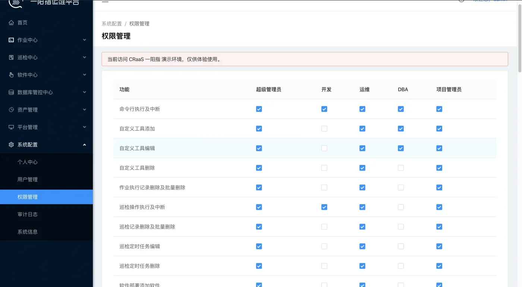Open 系统信息 in the sidebar
Image resolution: width=522 pixels, height=287 pixels.
click(46, 232)
